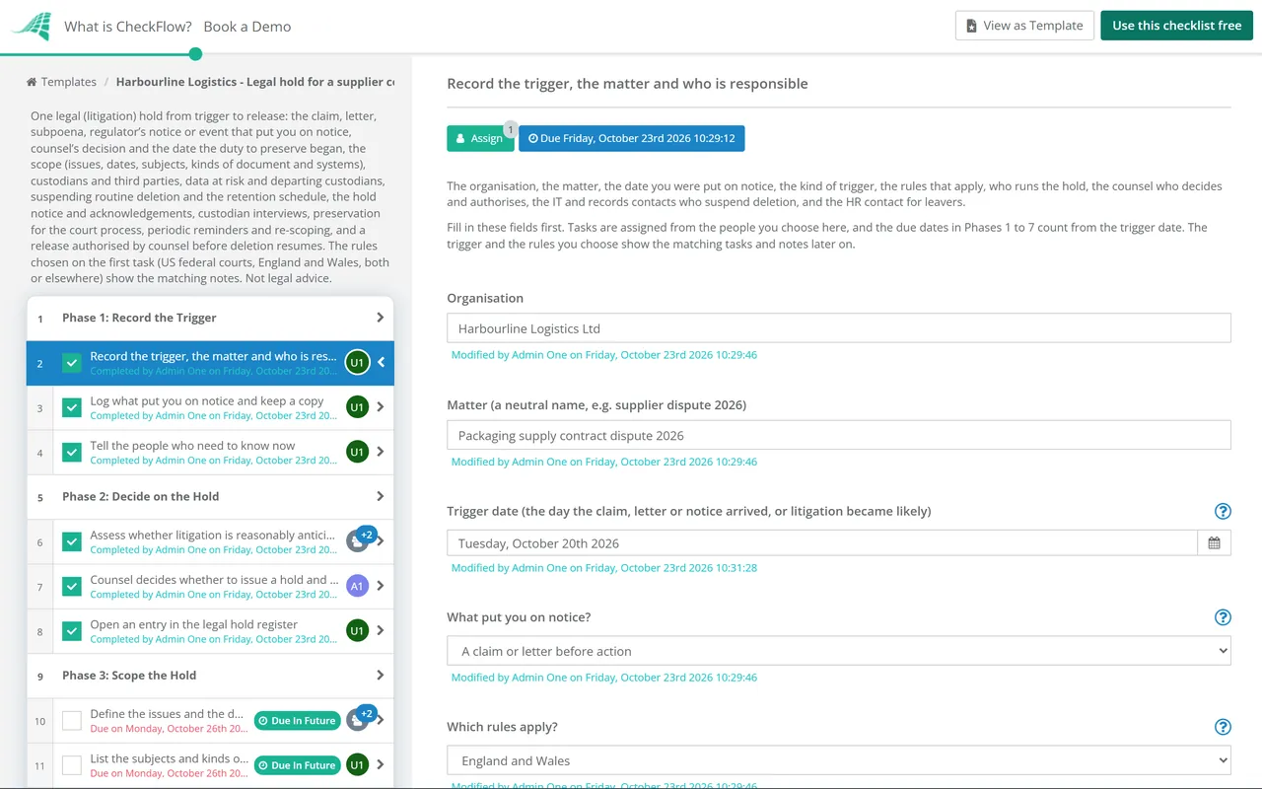Uncheck Log what put you on notice checkbox
The height and width of the screenshot is (789, 1262).
72,407
